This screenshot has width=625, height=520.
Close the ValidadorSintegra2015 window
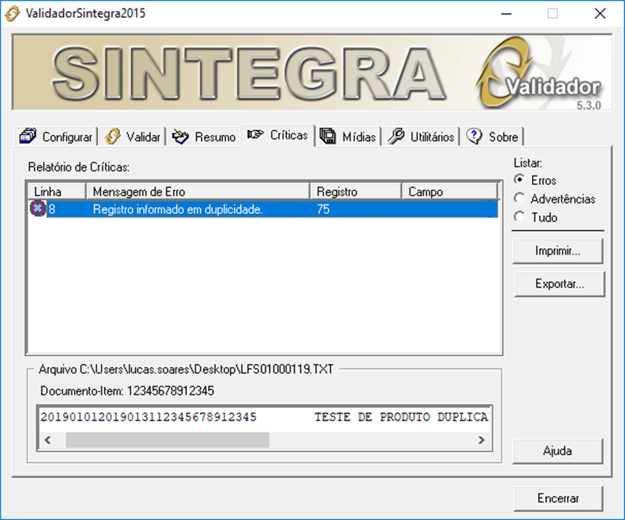[x=600, y=13]
